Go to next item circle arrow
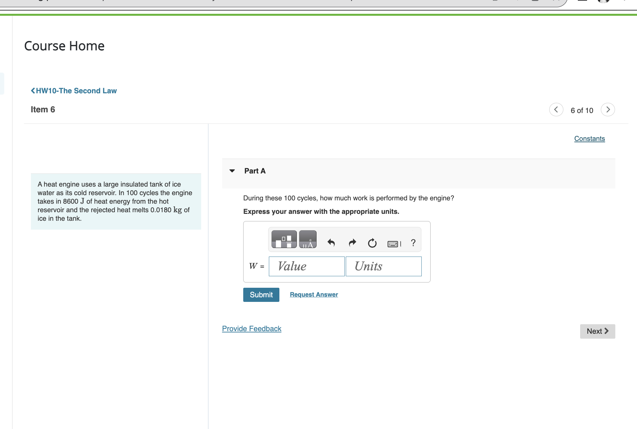The height and width of the screenshot is (429, 637). (608, 110)
